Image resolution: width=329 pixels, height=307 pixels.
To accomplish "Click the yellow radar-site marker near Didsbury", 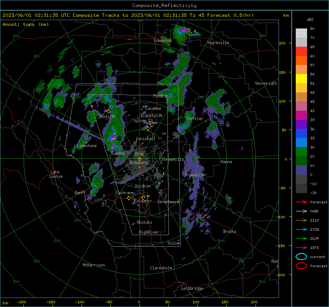I will click(x=139, y=159).
